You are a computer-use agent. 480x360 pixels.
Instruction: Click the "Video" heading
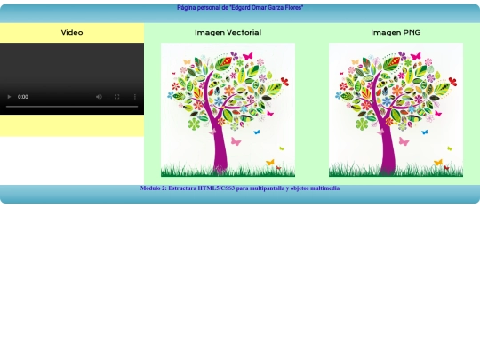point(72,33)
